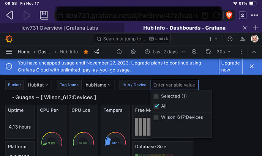
Task: Go to Home breadcrumb
Action: coord(24,52)
